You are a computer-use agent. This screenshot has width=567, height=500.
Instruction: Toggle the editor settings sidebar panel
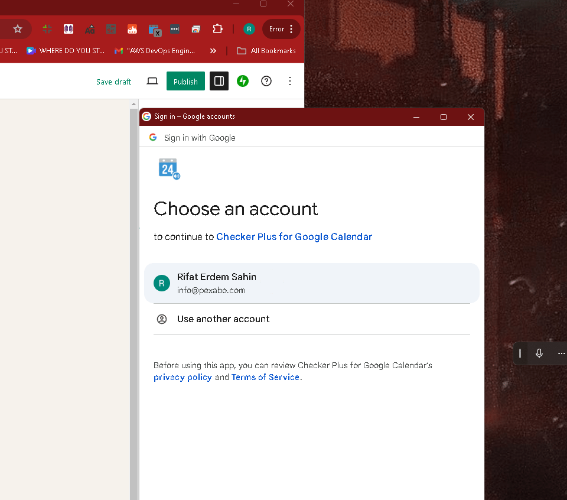(x=219, y=81)
